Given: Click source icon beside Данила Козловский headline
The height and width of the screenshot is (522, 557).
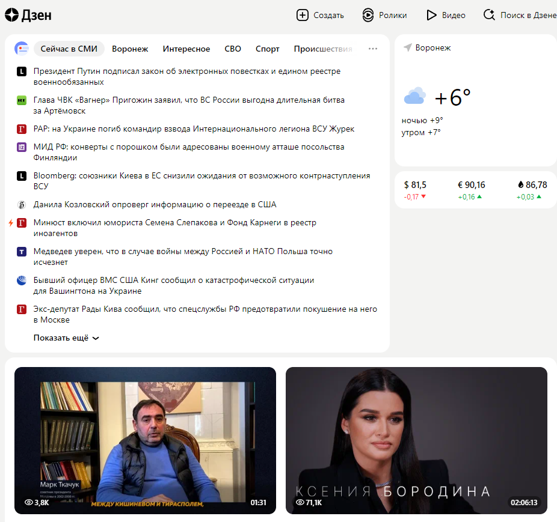Looking at the screenshot, I should 22,205.
